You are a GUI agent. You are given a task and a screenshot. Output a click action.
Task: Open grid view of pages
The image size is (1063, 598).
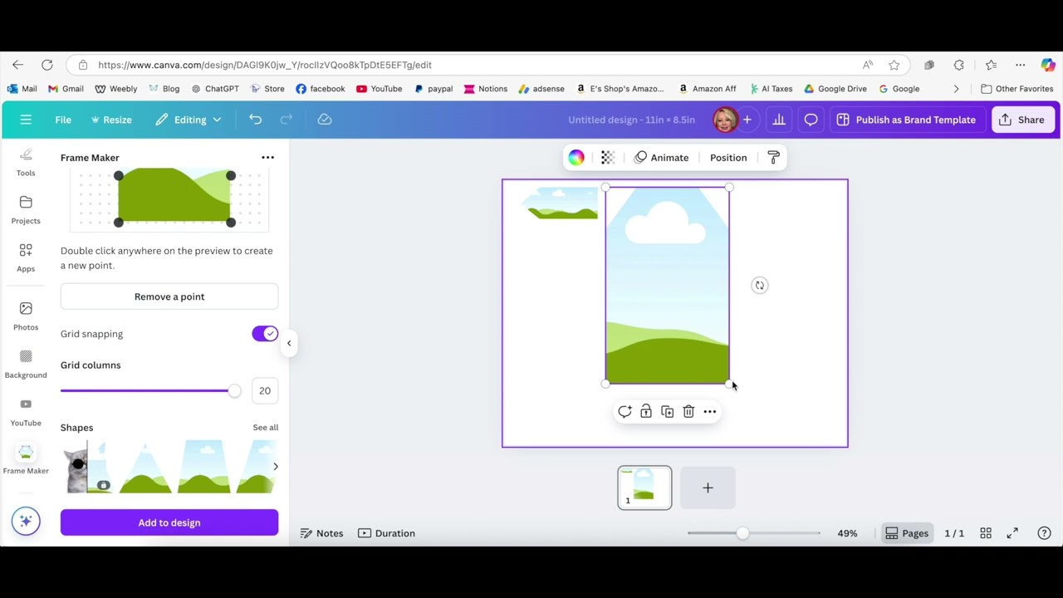(986, 533)
